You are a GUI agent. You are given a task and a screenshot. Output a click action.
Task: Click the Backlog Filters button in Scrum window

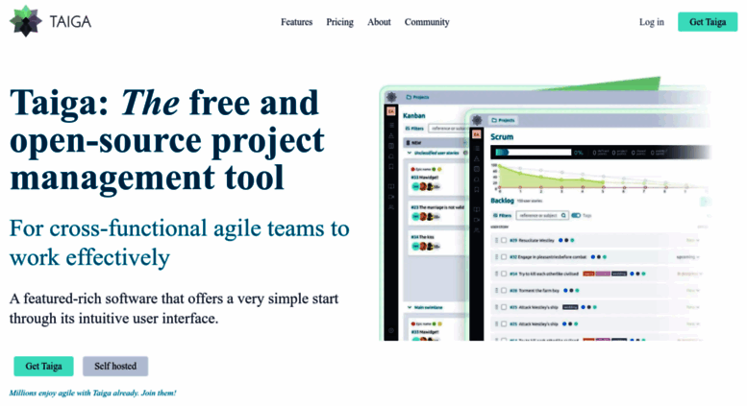(x=502, y=215)
